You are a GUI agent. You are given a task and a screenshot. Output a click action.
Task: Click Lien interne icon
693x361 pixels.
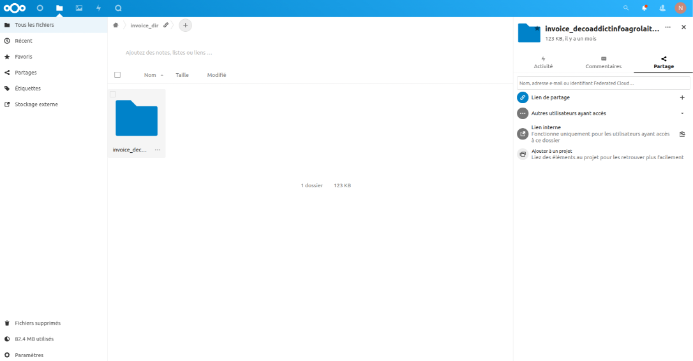coord(523,134)
